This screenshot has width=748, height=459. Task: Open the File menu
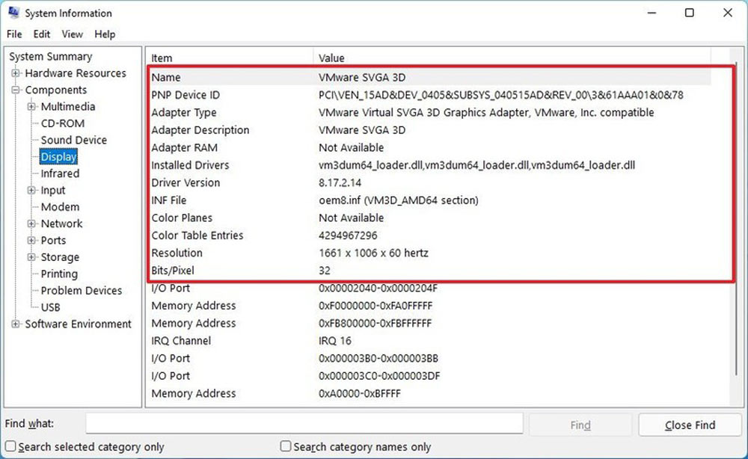click(14, 34)
